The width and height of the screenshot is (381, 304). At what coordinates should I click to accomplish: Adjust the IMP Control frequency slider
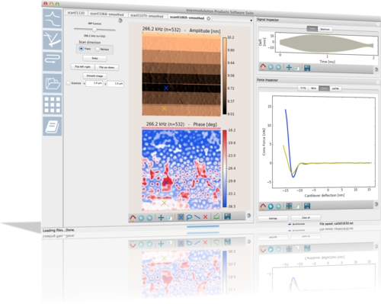point(94,30)
